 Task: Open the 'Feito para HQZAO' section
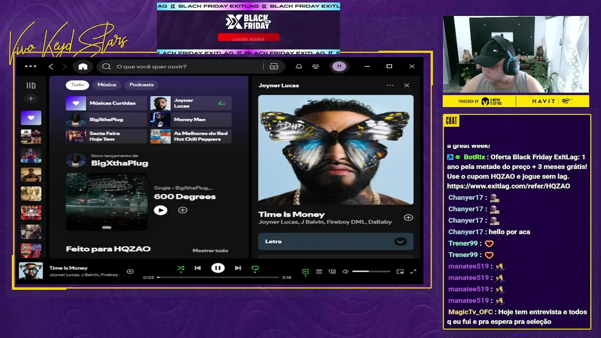(x=108, y=249)
